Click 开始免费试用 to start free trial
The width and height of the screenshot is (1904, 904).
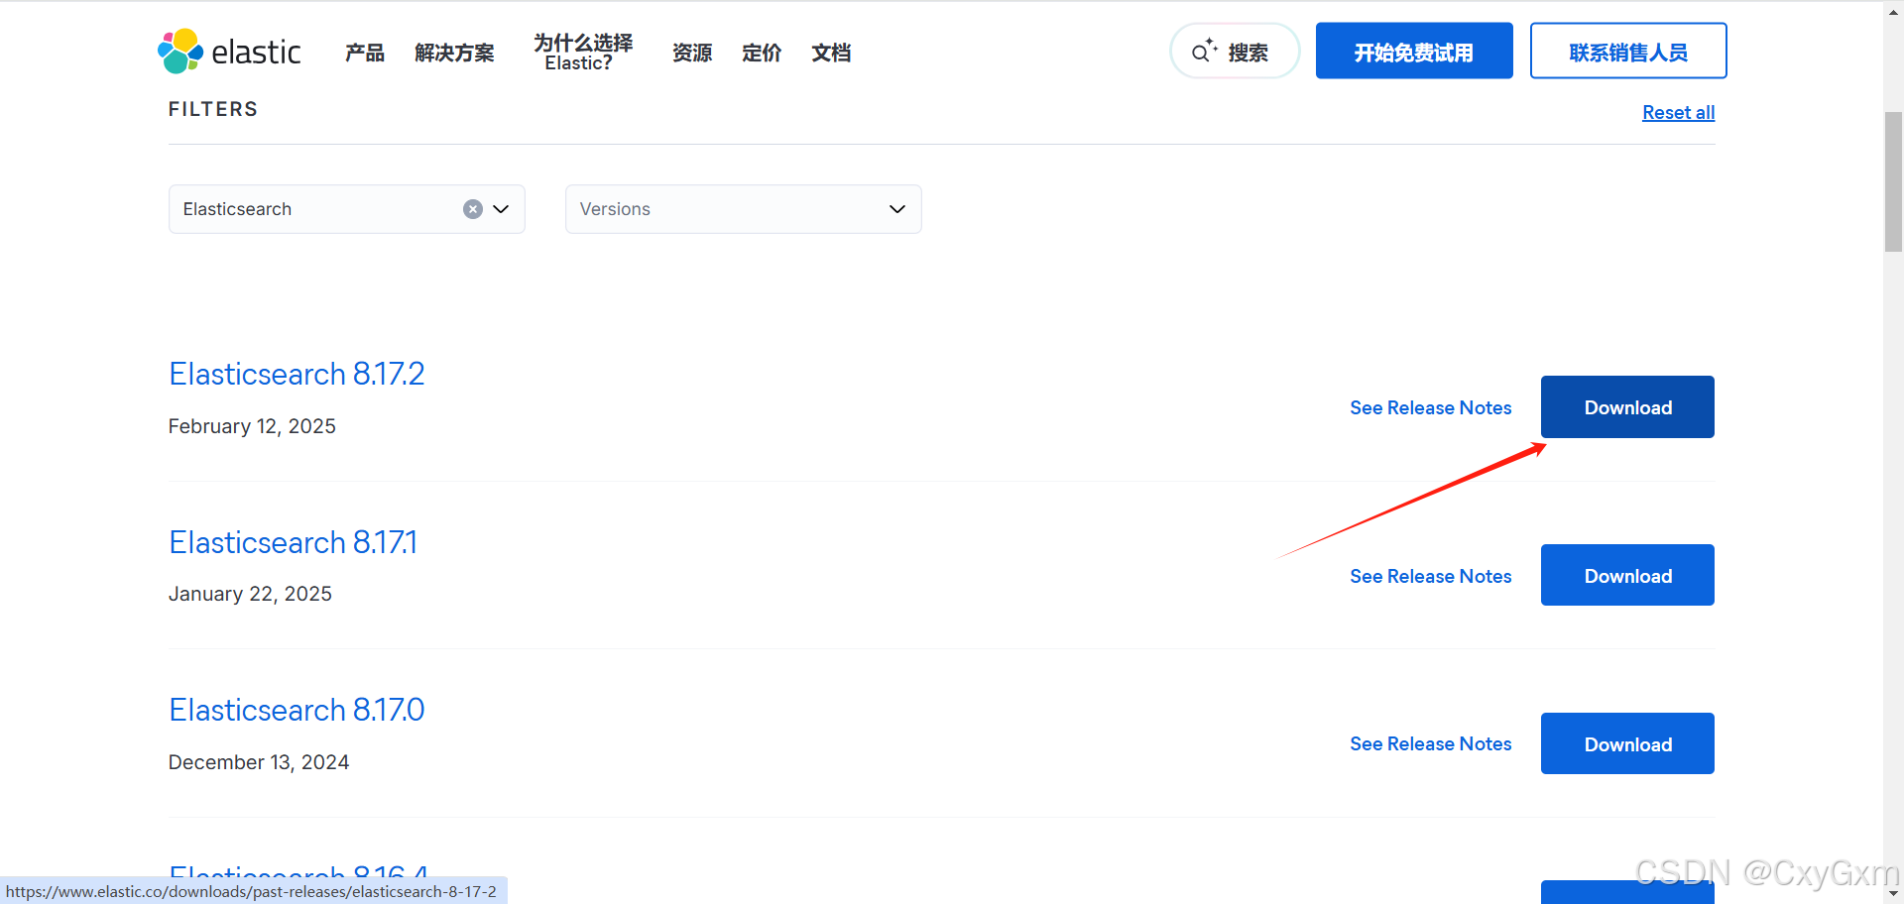[x=1413, y=51]
